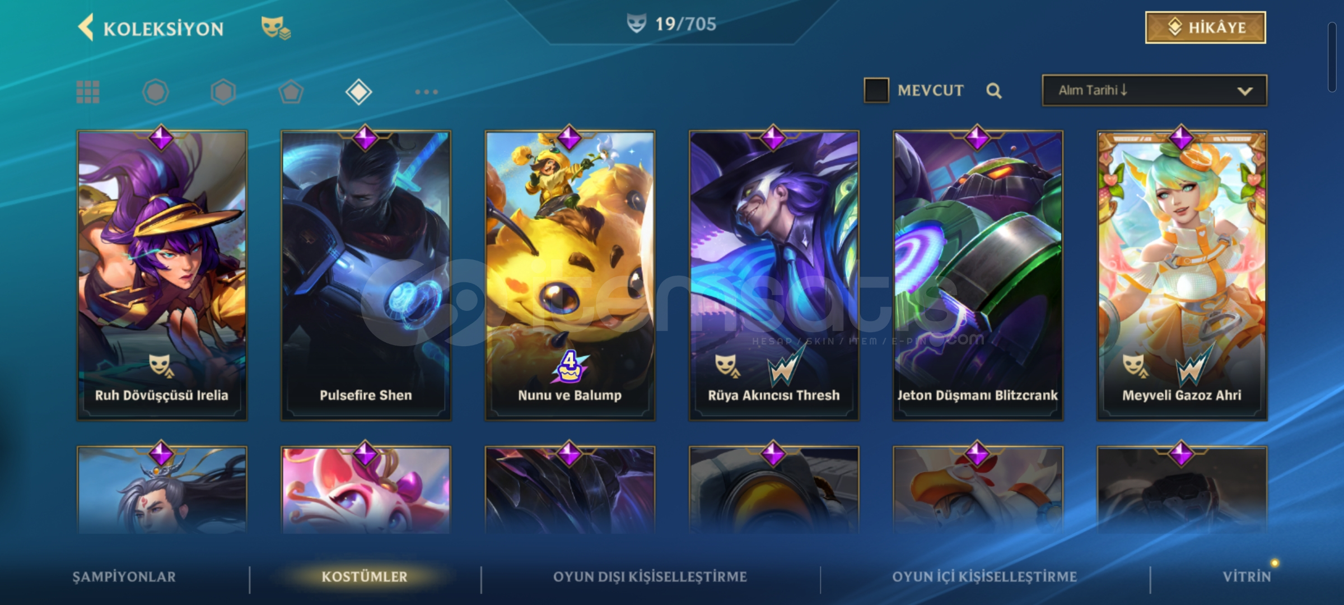Click the Hikâye button
Screen dimensions: 1344x605
coord(1205,27)
